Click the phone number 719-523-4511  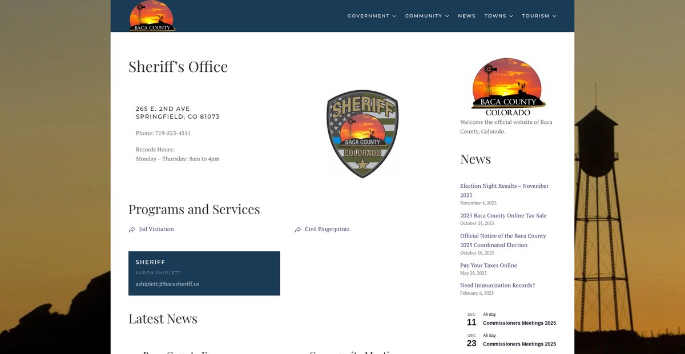(173, 133)
